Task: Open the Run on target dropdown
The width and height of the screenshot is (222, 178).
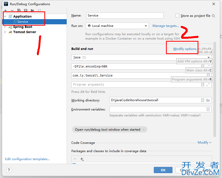Action: [117, 26]
